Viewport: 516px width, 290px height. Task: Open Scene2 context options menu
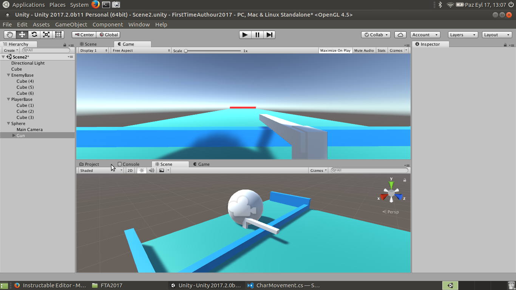[x=71, y=57]
